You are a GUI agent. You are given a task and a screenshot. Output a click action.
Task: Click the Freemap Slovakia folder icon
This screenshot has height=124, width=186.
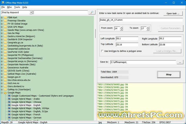(x=5, y=20)
